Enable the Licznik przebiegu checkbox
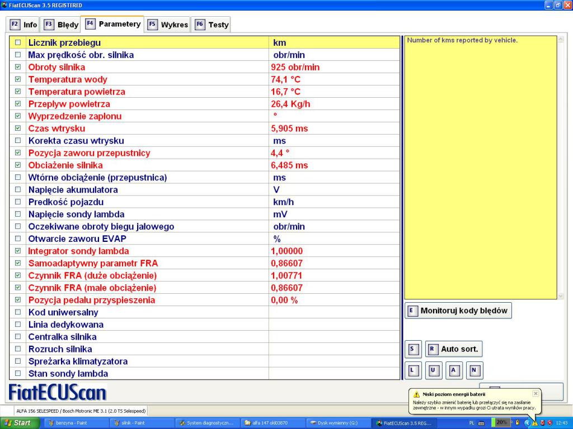The width and height of the screenshot is (573, 429). pos(18,42)
